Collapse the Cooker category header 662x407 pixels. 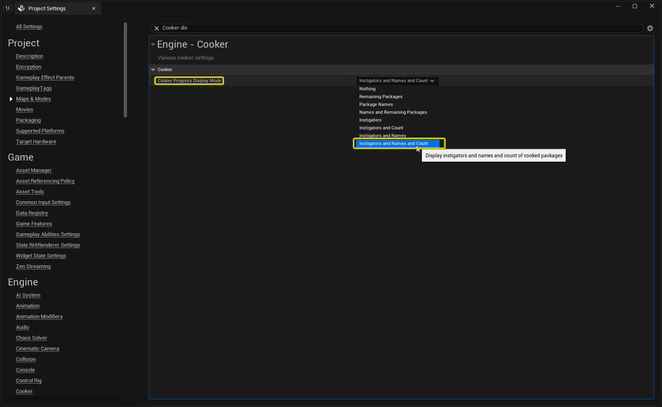click(x=153, y=70)
